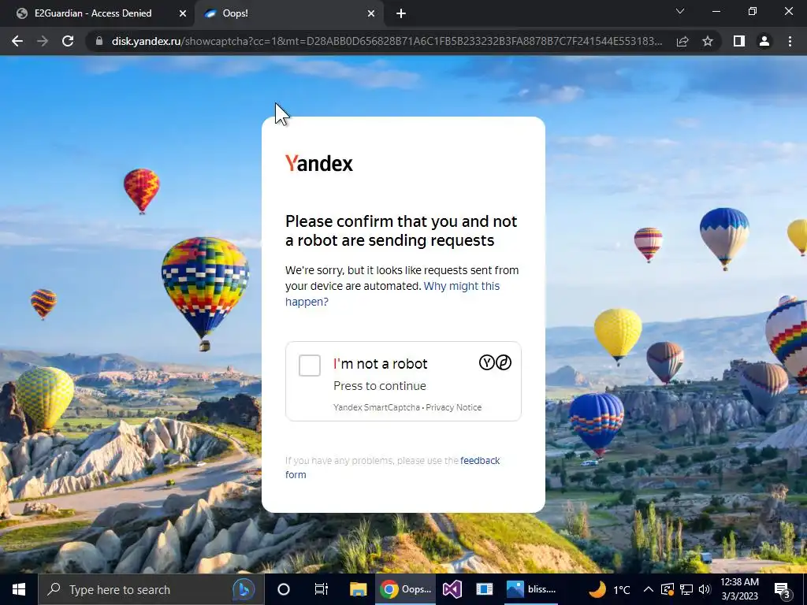Open Visual Studio from the taskbar
This screenshot has height=605, width=807.
point(452,589)
